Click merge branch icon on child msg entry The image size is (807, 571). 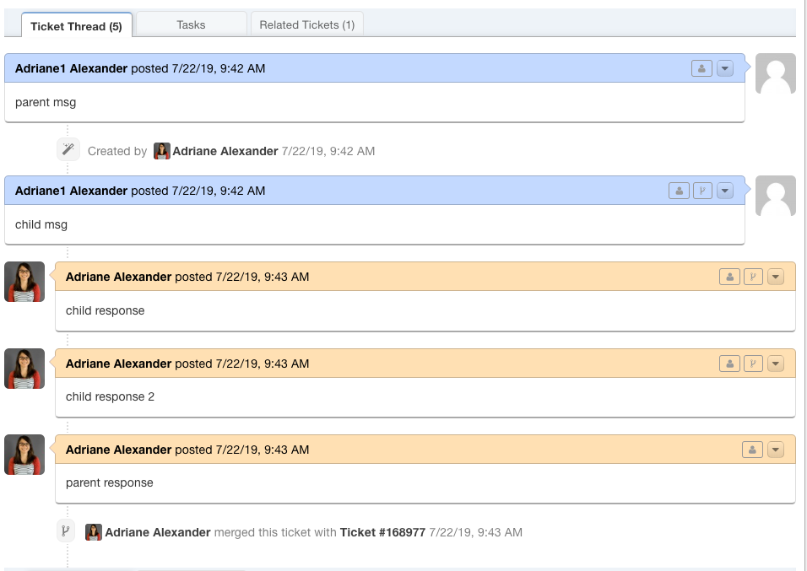point(702,191)
